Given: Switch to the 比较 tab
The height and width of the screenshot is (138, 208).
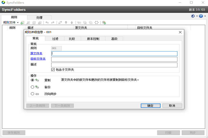Looking at the screenshot, I should [x=72, y=39].
